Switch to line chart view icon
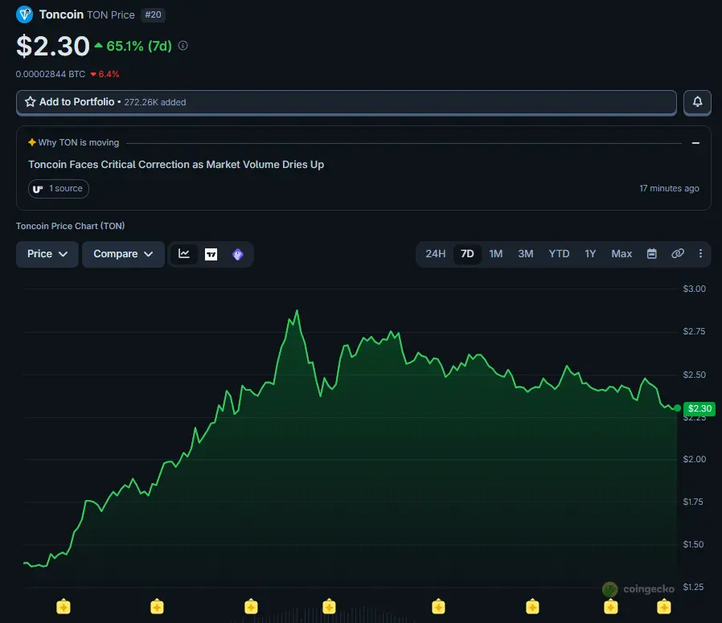 coord(184,254)
